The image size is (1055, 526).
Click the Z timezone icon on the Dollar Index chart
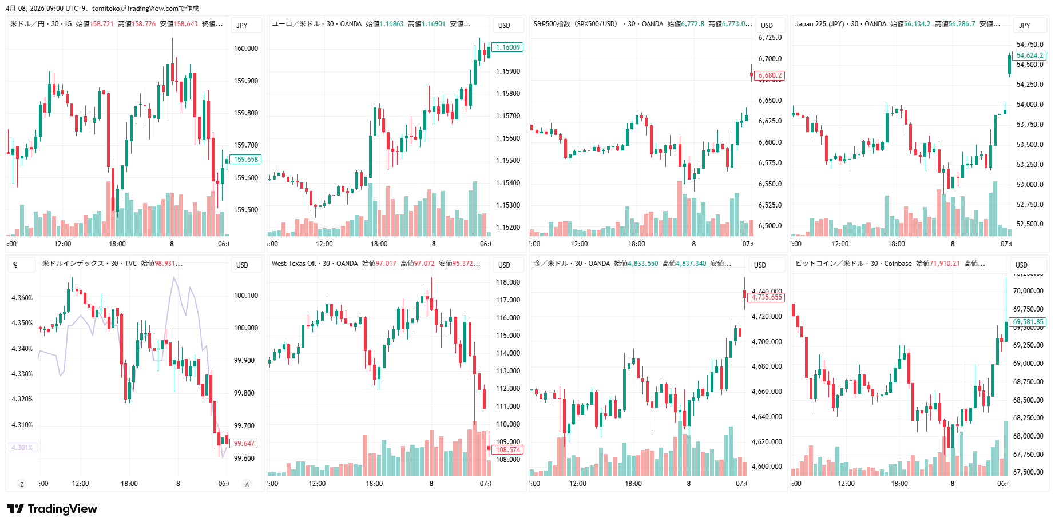click(22, 484)
